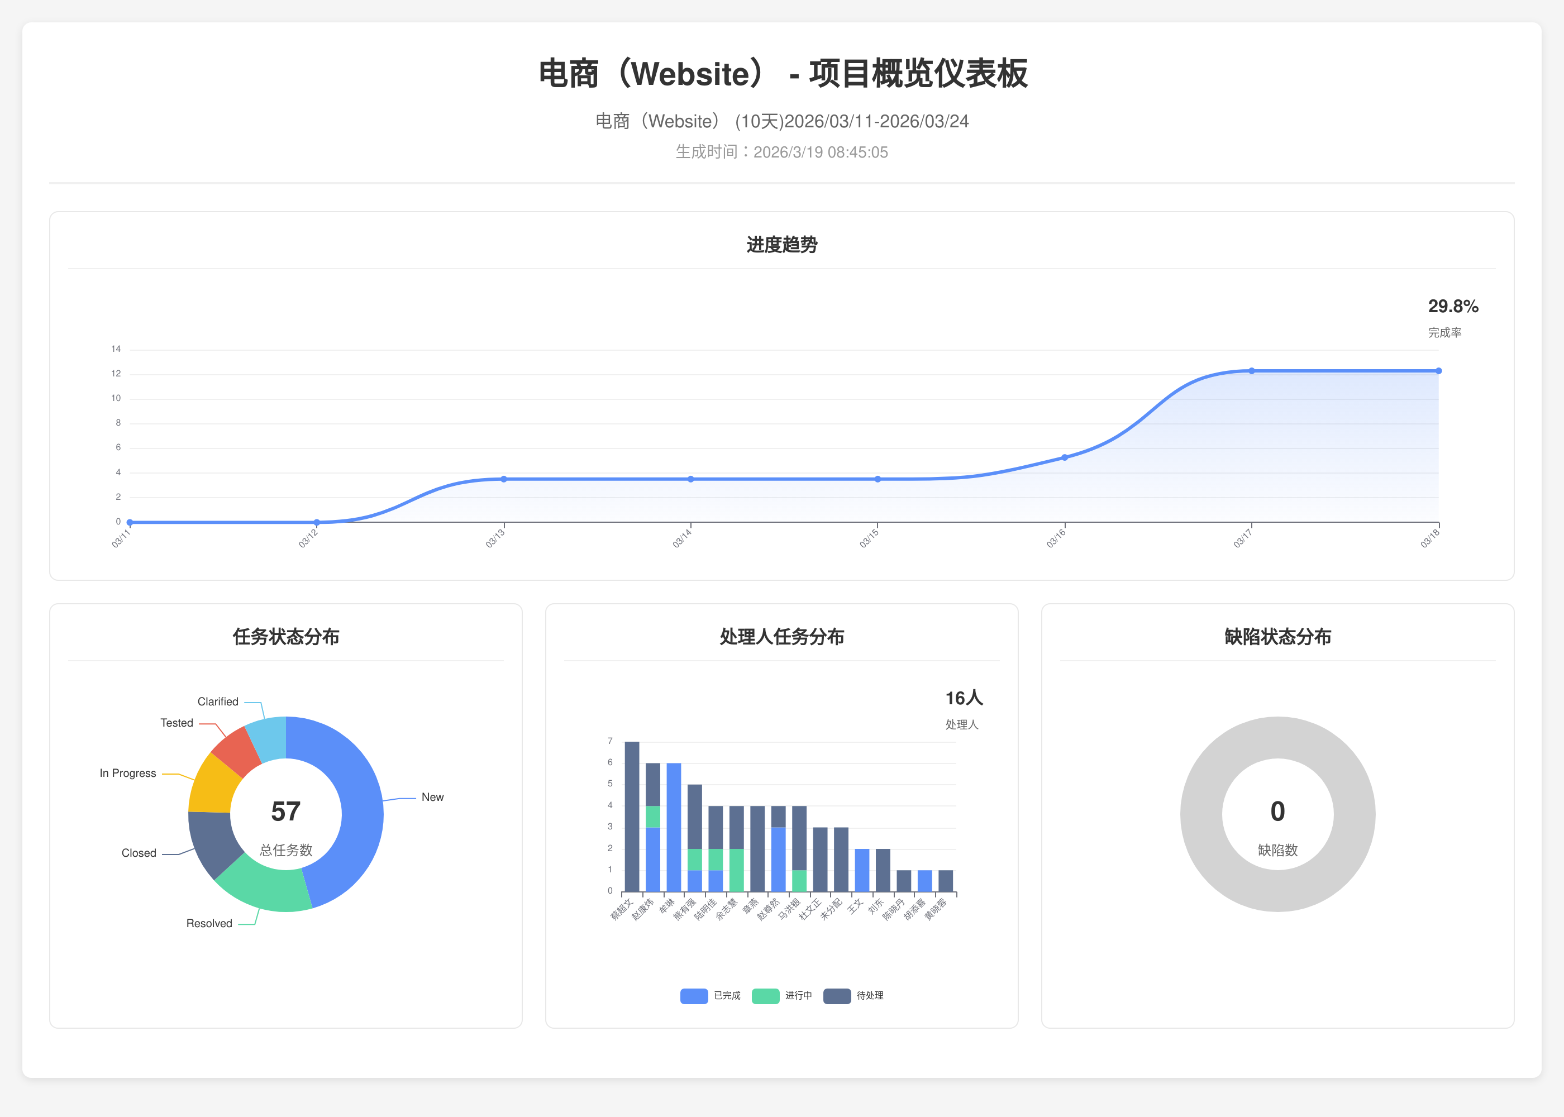The width and height of the screenshot is (1564, 1117).
Task: Click the gray 缺陷数 donut ring
Action: 1202,814
